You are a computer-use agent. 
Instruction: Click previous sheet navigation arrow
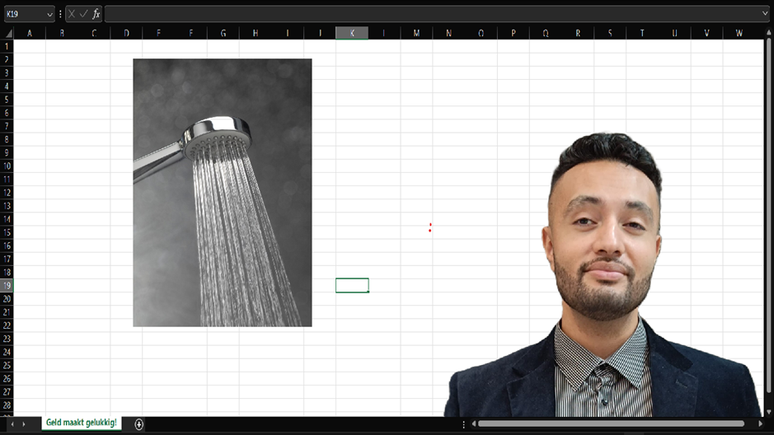tap(12, 423)
